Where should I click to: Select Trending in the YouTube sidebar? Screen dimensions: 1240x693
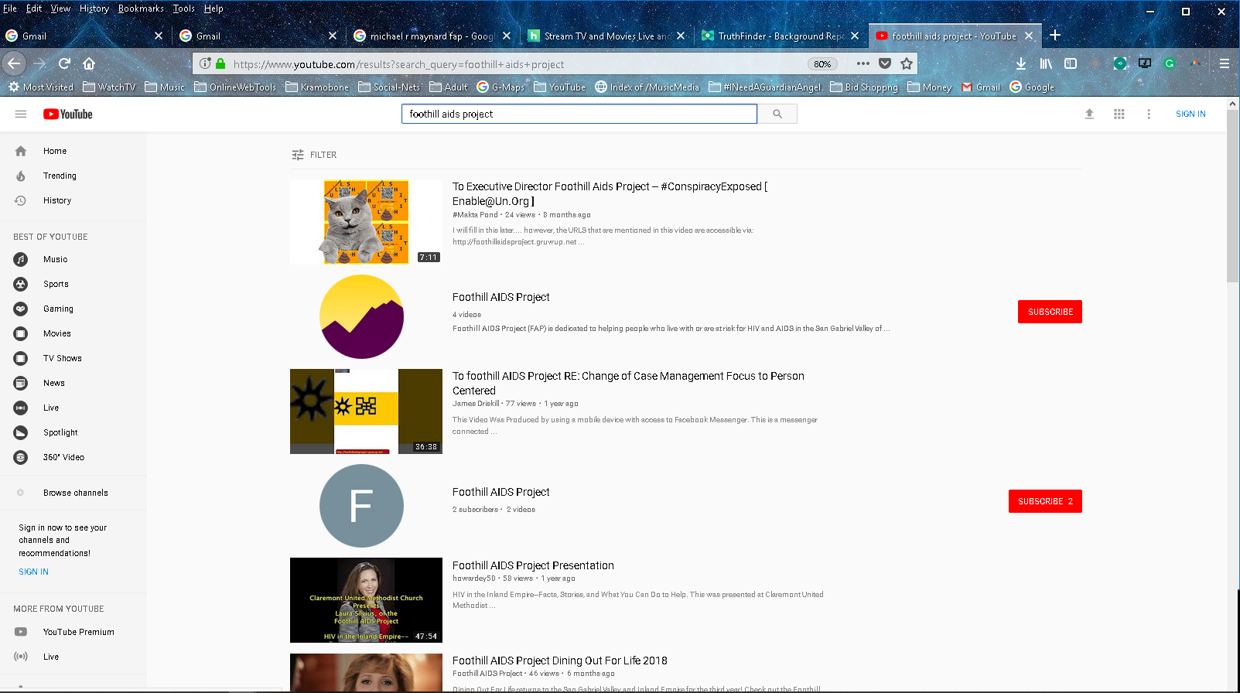pyautogui.click(x=60, y=176)
